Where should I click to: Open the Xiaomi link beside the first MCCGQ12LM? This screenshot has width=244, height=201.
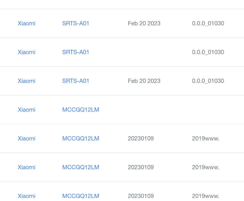pyautogui.click(x=26, y=110)
